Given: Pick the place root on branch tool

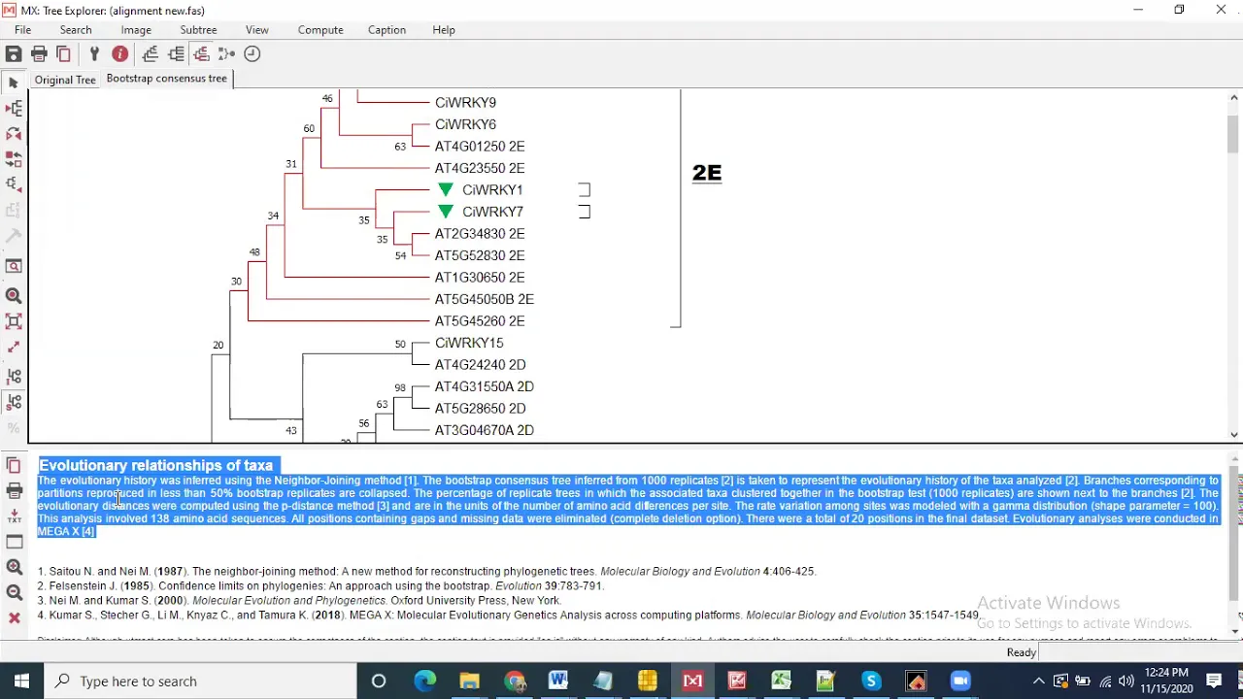Looking at the screenshot, I should [x=14, y=109].
